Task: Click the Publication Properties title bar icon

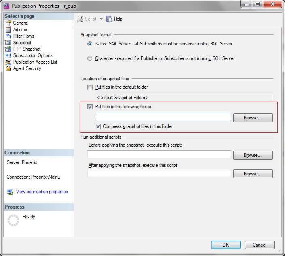Action: pos(6,6)
